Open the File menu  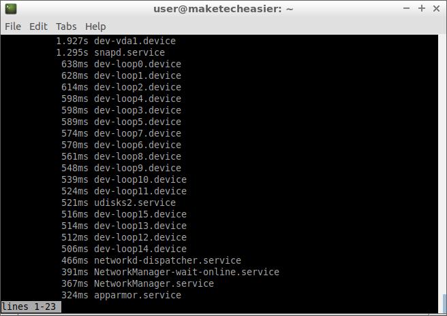(13, 27)
